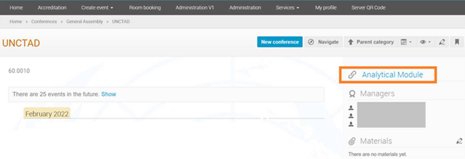The image size is (465, 159).
Task: Click the 60.0010 category code text
Action: click(x=19, y=71)
